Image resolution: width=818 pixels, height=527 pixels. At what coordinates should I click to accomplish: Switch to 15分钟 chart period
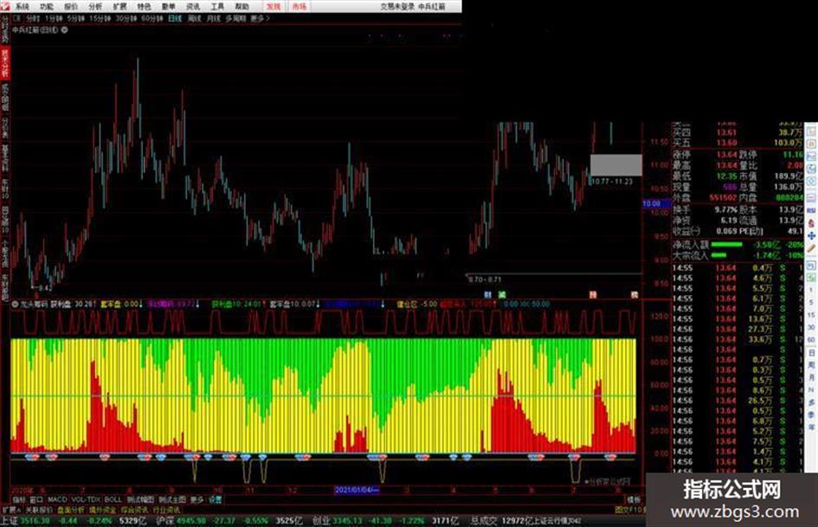100,18
